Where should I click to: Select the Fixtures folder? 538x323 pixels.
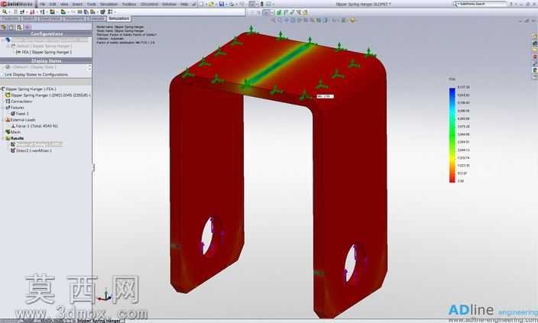17,108
